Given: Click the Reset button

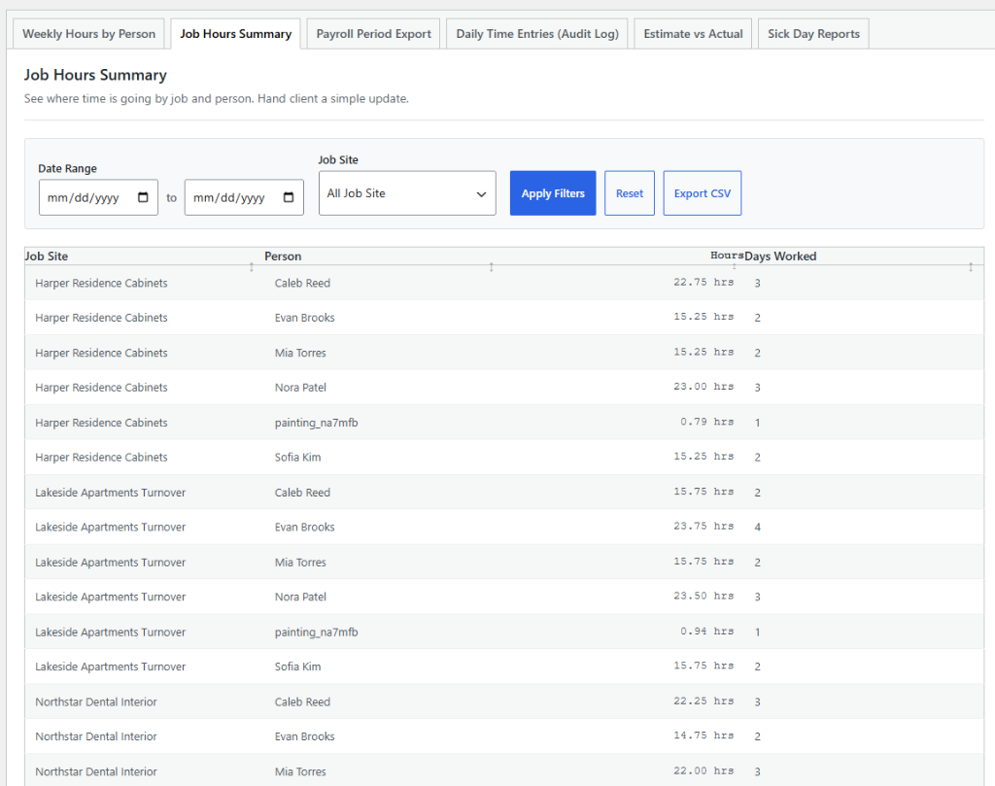Looking at the screenshot, I should [630, 192].
